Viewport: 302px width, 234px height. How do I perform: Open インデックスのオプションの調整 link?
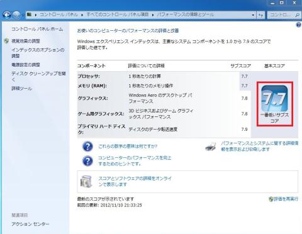pyautogui.click(x=38, y=53)
